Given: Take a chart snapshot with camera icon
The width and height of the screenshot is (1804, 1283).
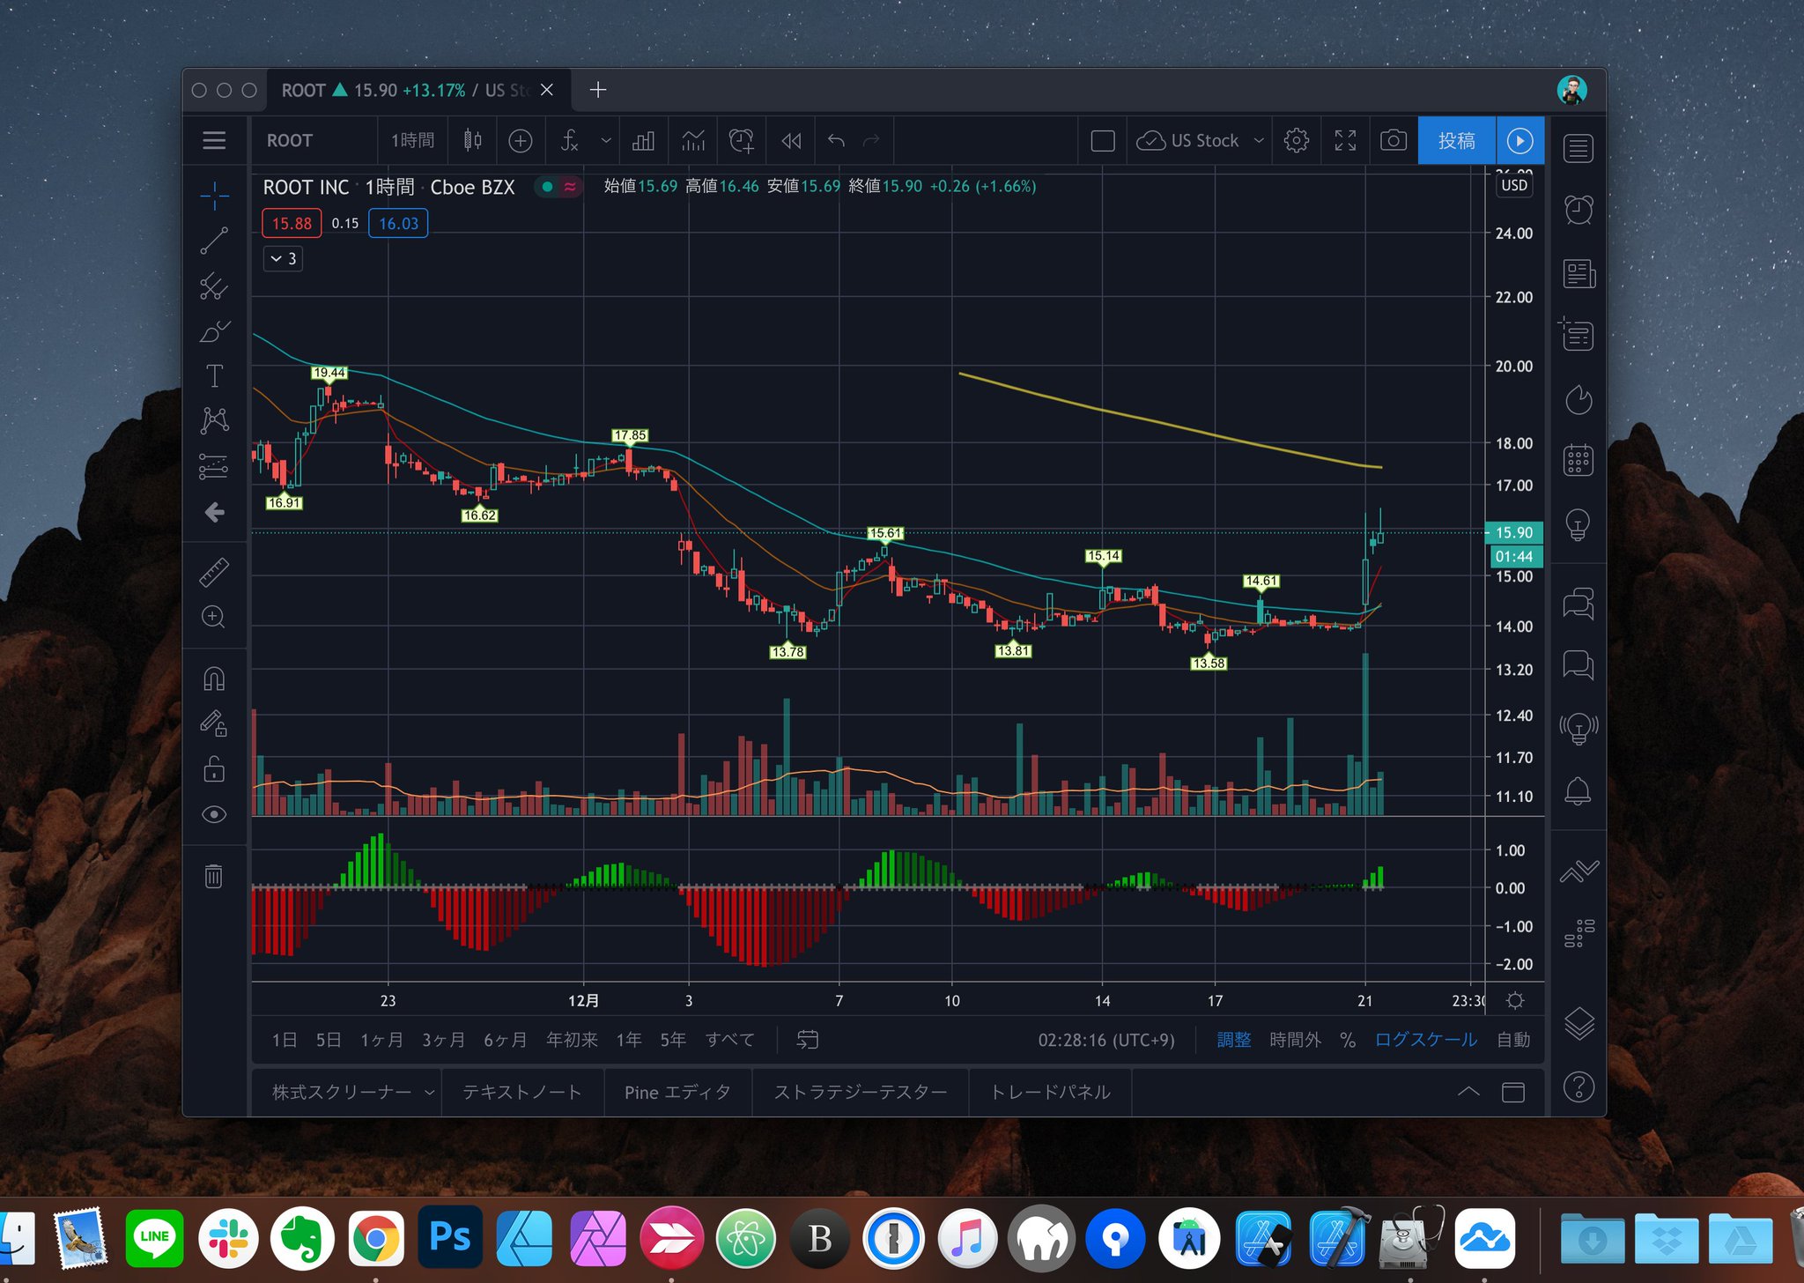Looking at the screenshot, I should [x=1394, y=141].
